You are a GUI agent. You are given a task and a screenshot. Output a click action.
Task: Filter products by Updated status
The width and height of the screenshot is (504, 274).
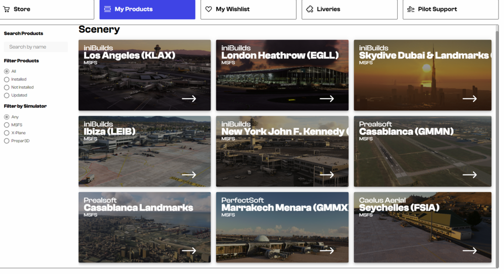[7, 95]
